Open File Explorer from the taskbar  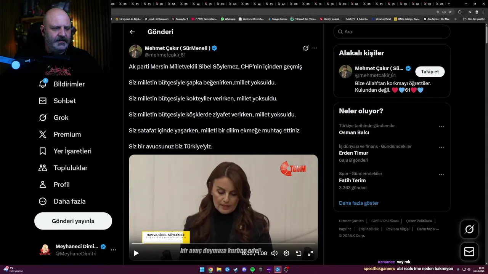tap(219, 269)
